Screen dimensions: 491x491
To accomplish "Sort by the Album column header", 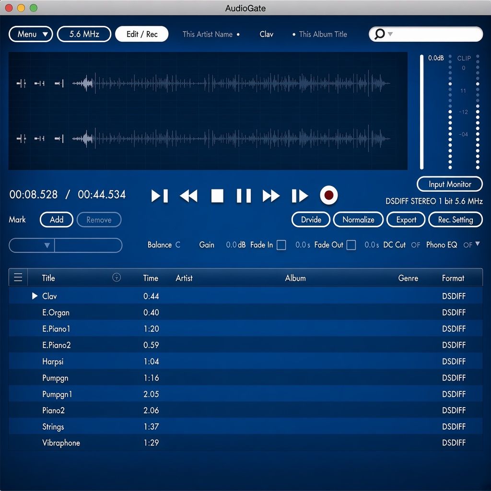I will point(295,278).
